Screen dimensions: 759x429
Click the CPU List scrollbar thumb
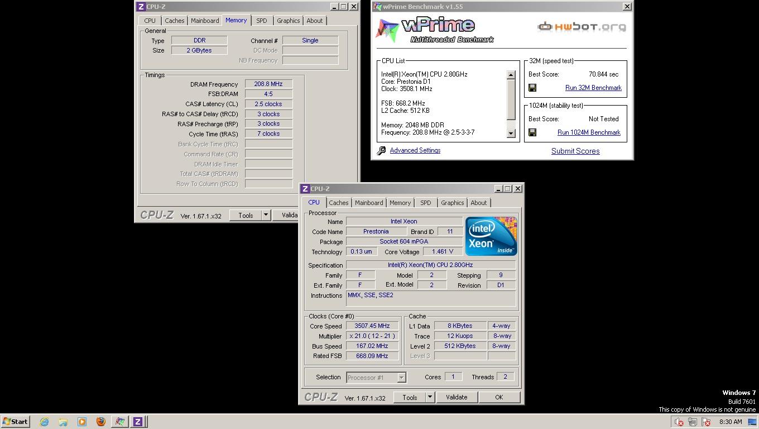[x=511, y=99]
